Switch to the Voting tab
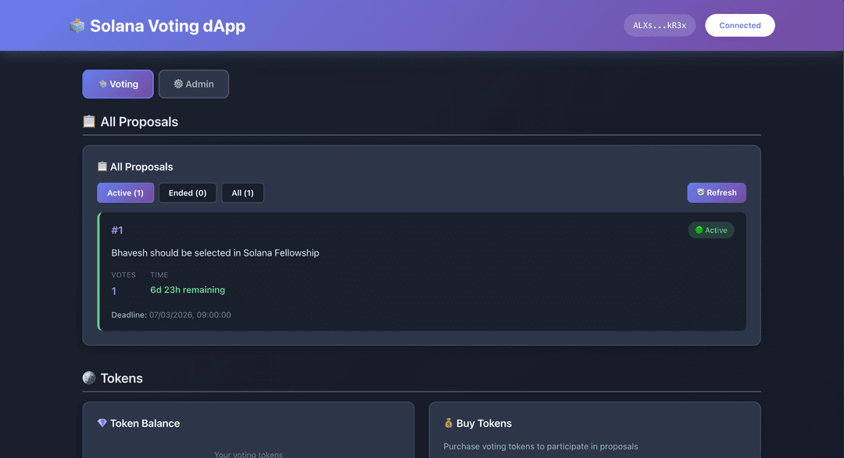This screenshot has width=844, height=458. tap(117, 84)
